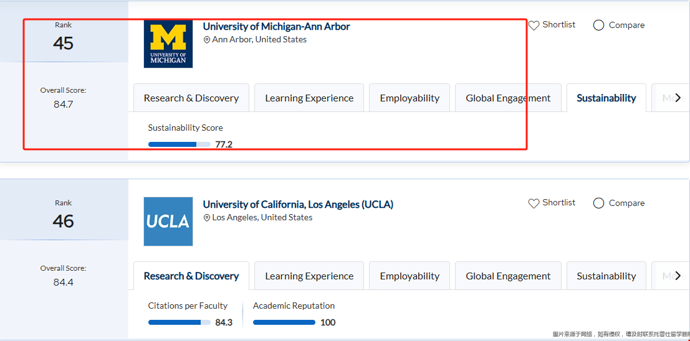Toggle the Compare circle for UCLA
The width and height of the screenshot is (690, 341).
598,203
